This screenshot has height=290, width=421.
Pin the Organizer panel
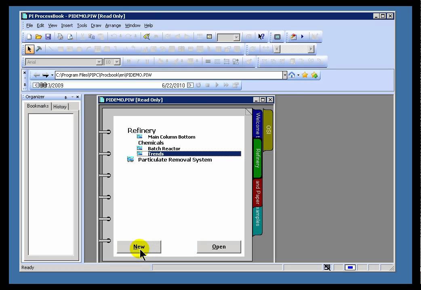click(x=66, y=97)
